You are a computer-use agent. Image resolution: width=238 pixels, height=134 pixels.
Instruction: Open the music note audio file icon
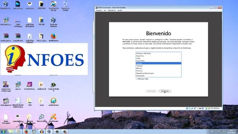[x=30, y=36]
